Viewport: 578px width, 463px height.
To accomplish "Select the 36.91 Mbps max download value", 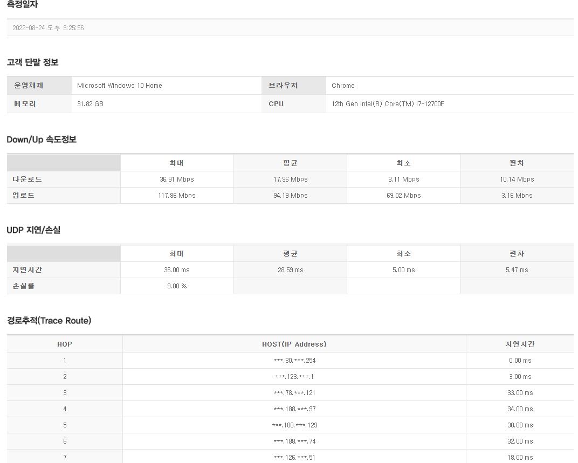I will 176,179.
